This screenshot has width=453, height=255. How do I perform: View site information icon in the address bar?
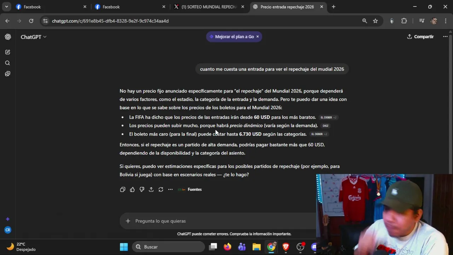[x=45, y=21]
